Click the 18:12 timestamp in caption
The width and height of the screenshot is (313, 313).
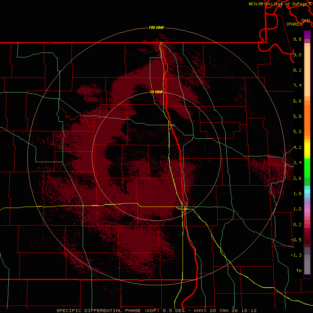click(249, 311)
